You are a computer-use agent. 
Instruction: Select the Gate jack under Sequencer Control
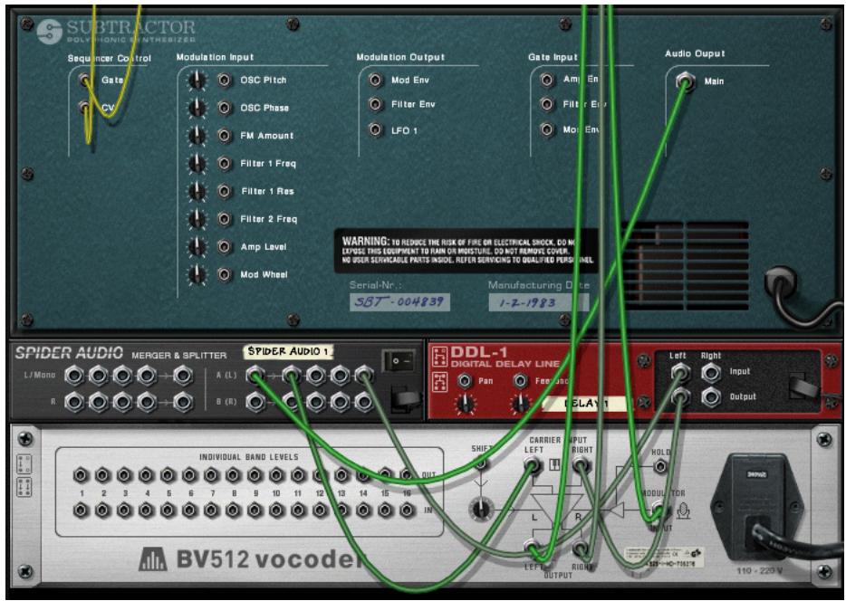tap(83, 81)
